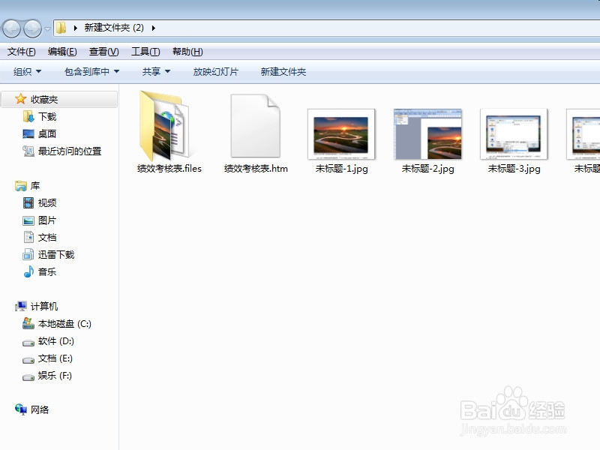Open 桌面 in favorites
The image size is (600, 450).
[x=47, y=134]
